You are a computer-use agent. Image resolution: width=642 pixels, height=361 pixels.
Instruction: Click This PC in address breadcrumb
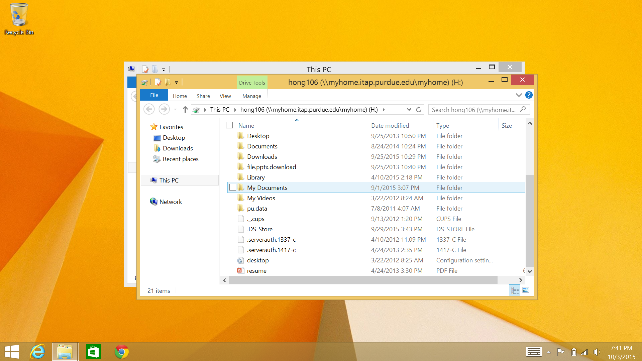(220, 110)
